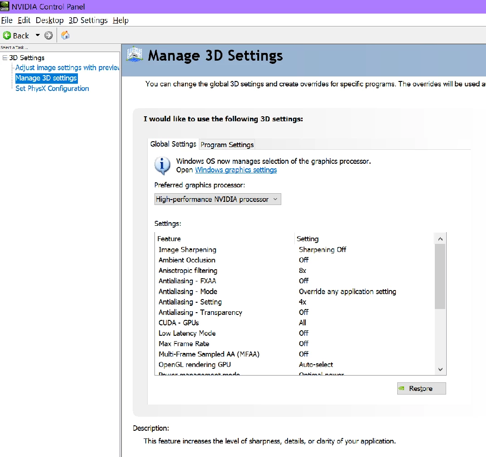Screen dimensions: 486x457
Task: Click the green Back arrow icon
Action: (7, 36)
